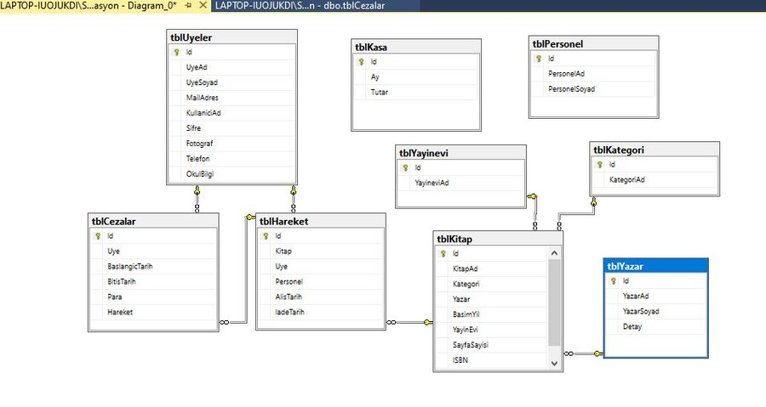Select the Kitap column in tblHareket

tap(321, 251)
